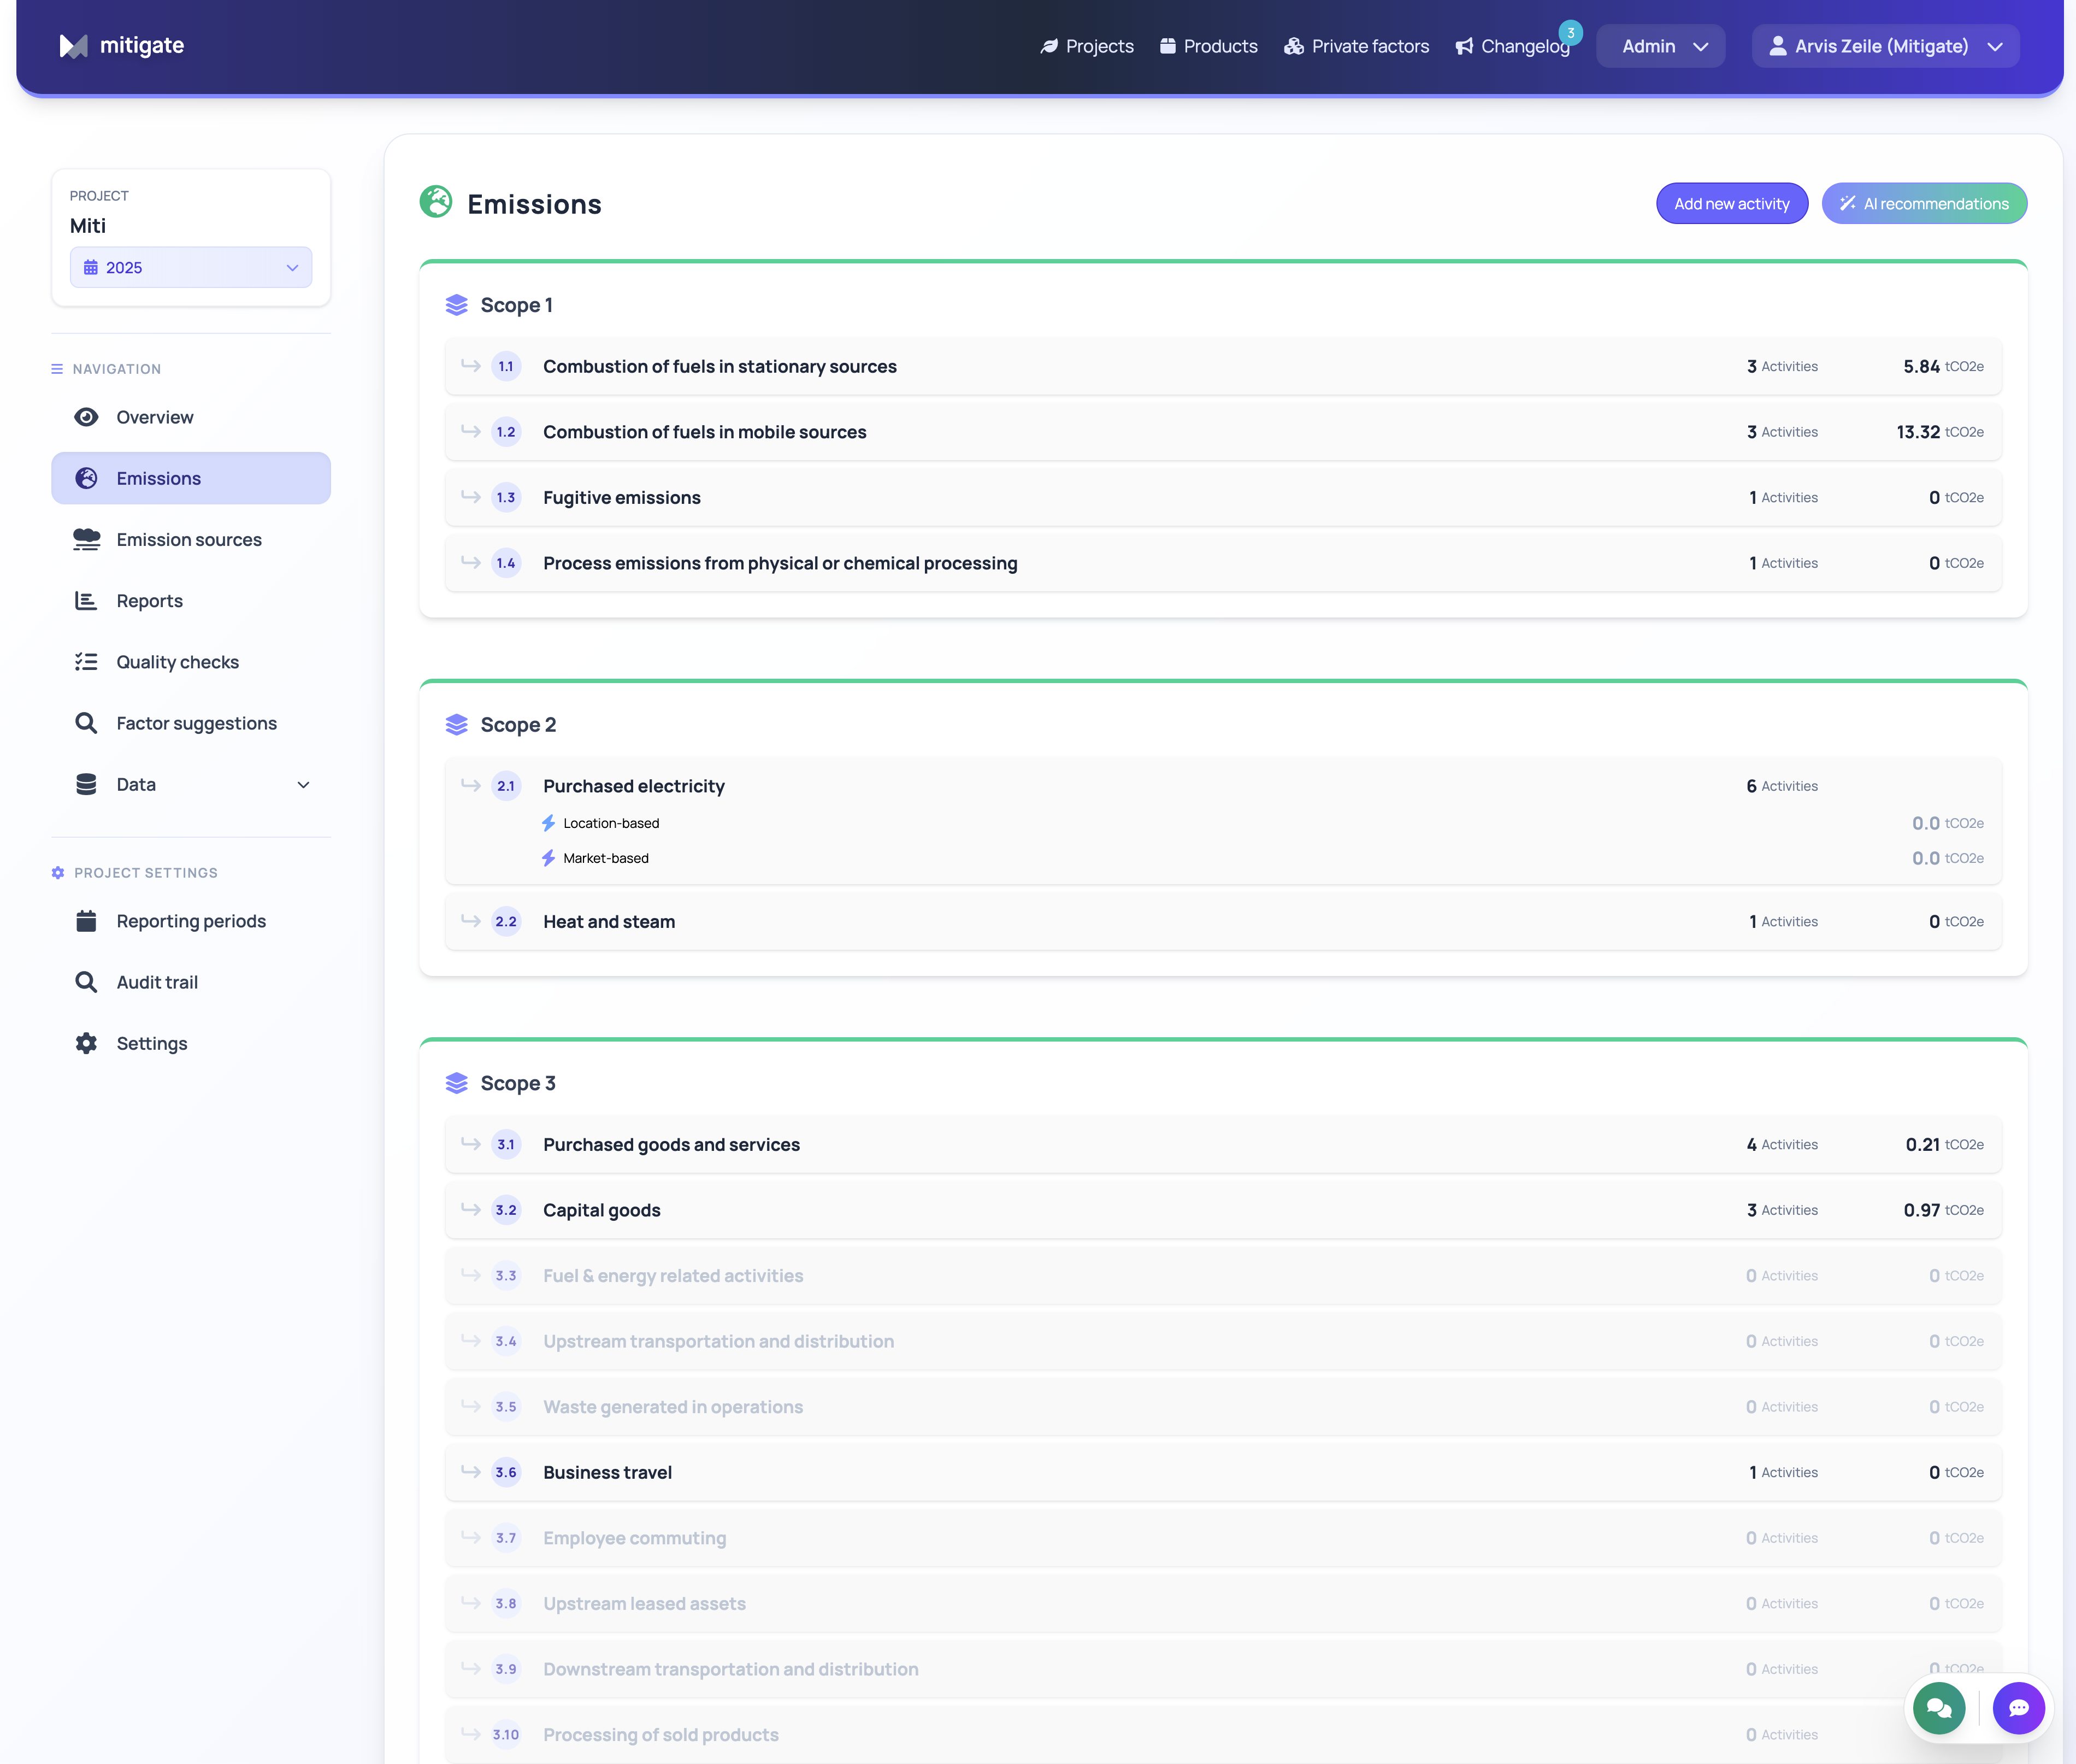
Task: Expand category 1.1 arrow
Action: (471, 366)
